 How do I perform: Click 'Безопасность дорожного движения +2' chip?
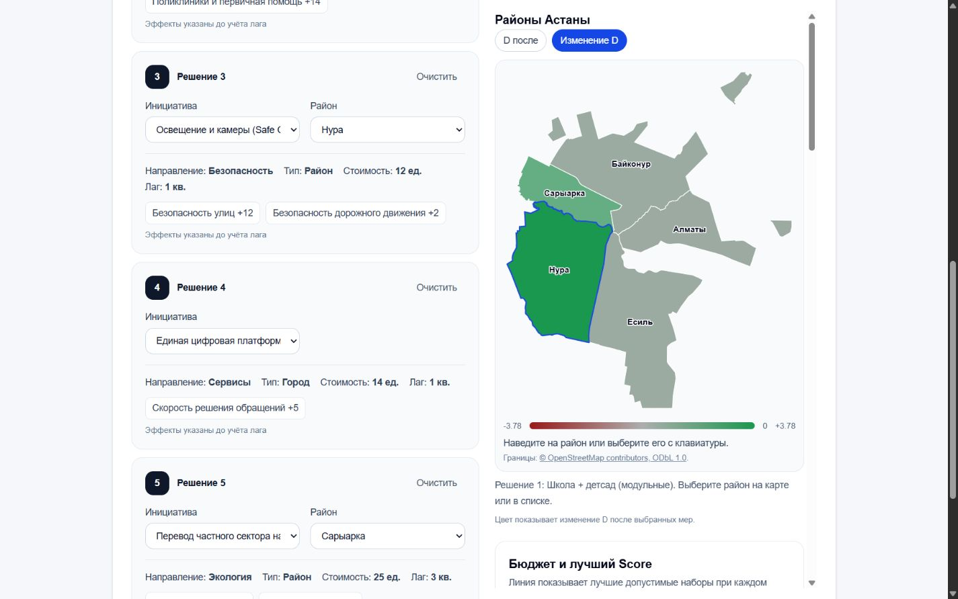[356, 213]
